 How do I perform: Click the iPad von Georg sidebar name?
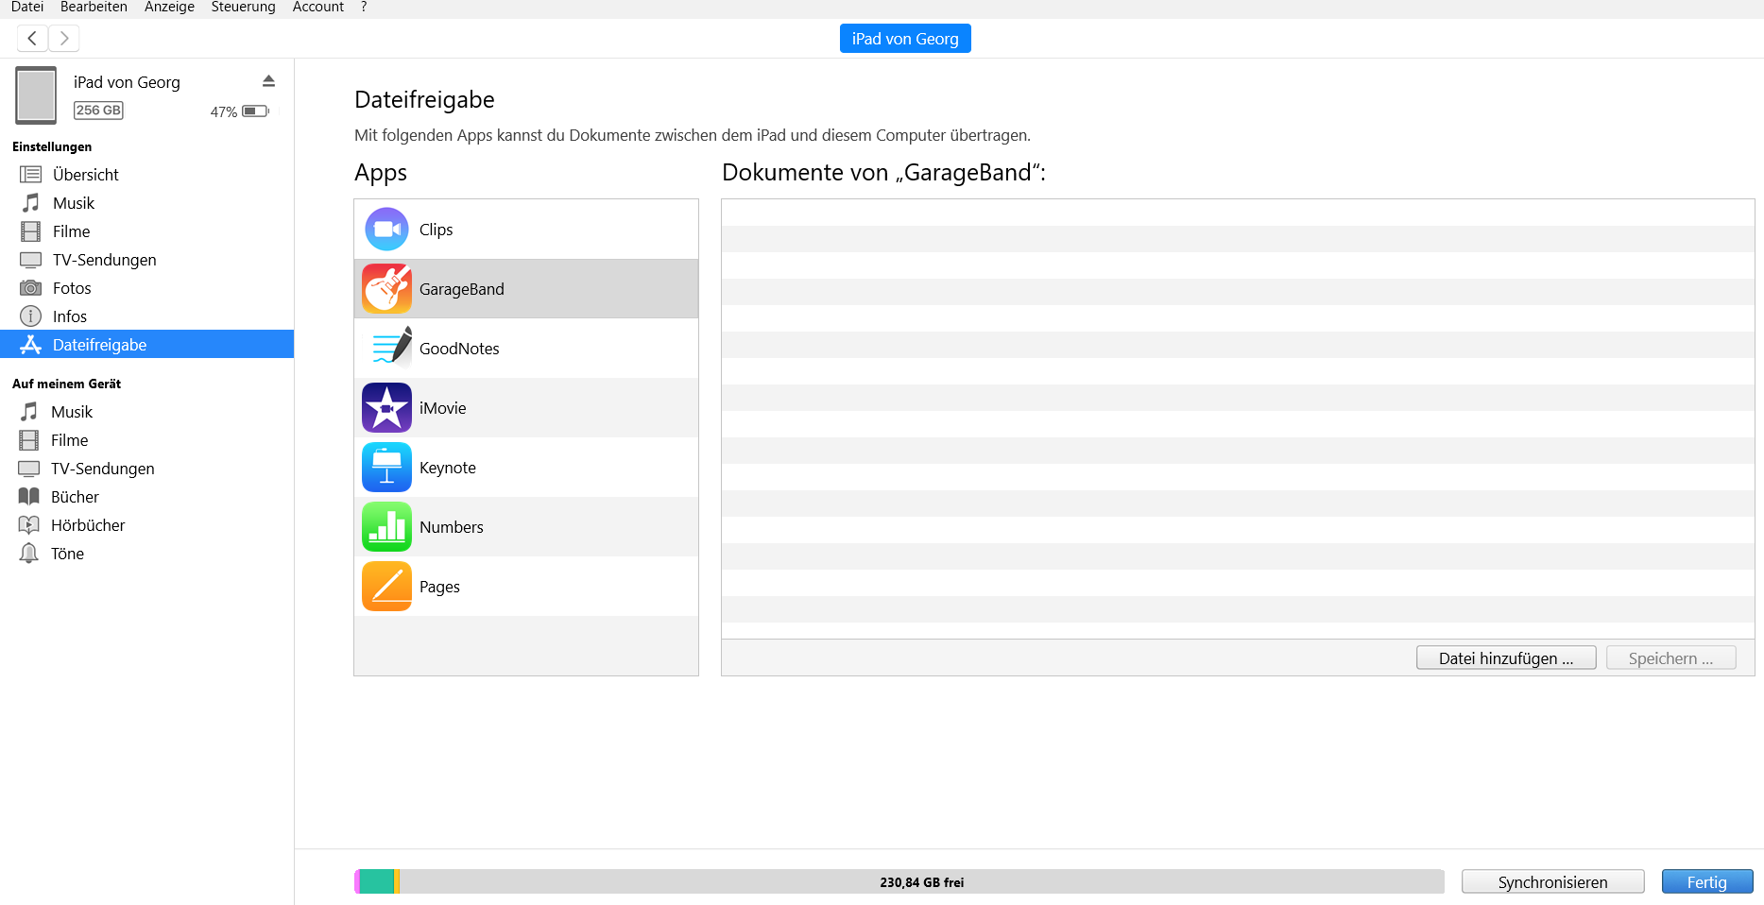click(127, 82)
